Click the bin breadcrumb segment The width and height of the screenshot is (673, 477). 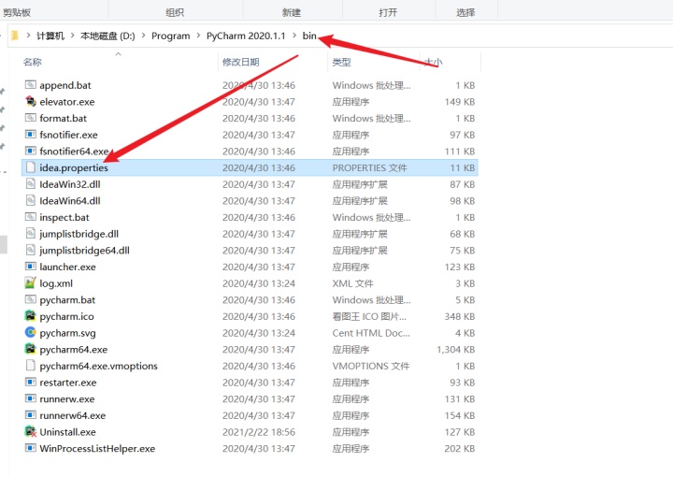309,36
